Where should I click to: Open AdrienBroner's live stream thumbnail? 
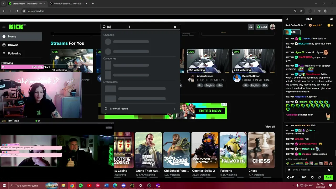208,61
